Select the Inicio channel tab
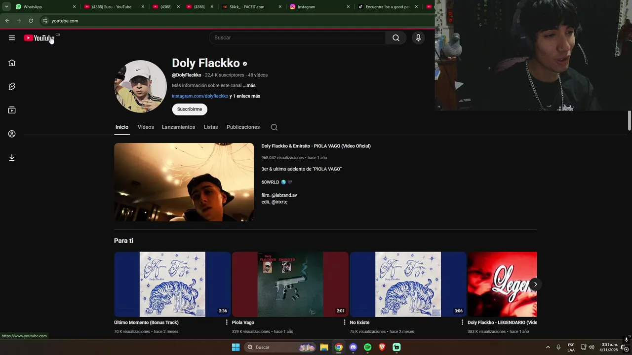This screenshot has height=355, width=632. pyautogui.click(x=122, y=127)
